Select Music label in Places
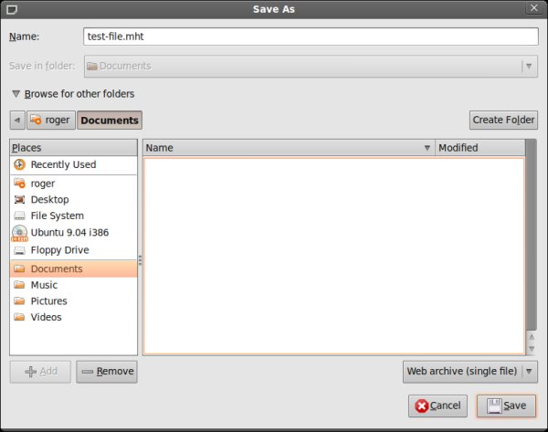Image resolution: width=548 pixels, height=432 pixels. [x=44, y=285]
